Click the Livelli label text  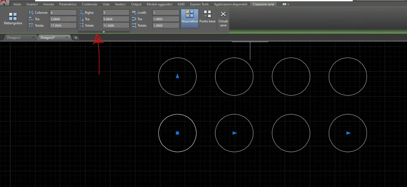click(x=142, y=12)
